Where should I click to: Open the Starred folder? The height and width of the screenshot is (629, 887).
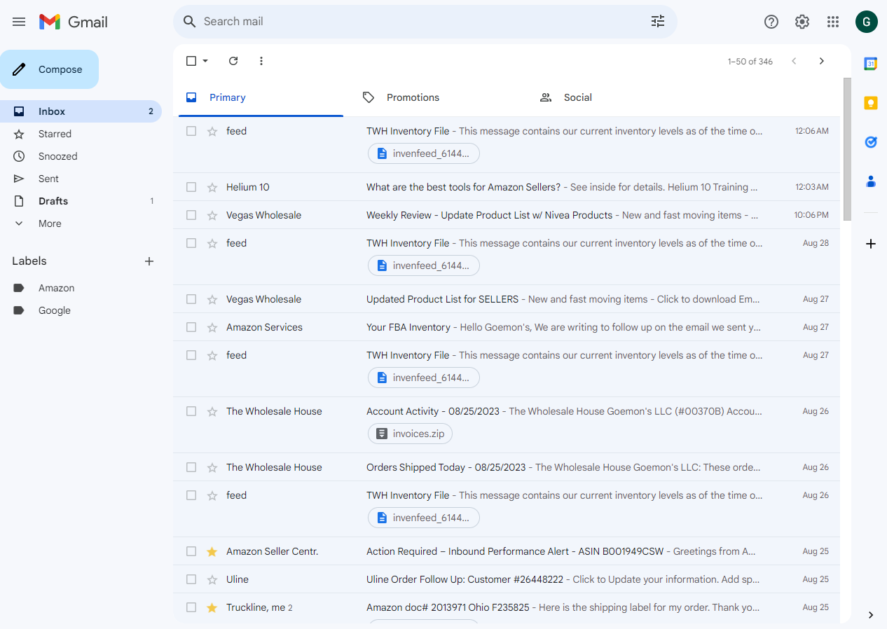tap(81, 134)
